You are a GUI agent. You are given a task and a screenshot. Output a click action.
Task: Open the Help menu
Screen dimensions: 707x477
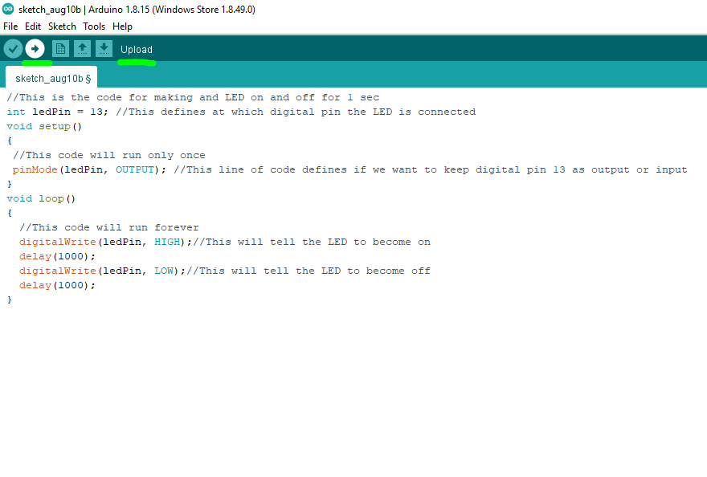tap(122, 26)
